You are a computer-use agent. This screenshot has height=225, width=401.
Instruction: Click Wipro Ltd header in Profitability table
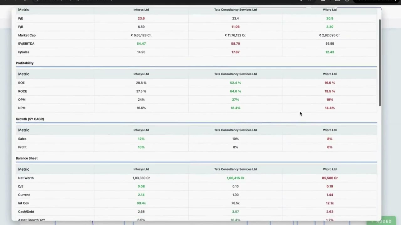click(x=330, y=74)
